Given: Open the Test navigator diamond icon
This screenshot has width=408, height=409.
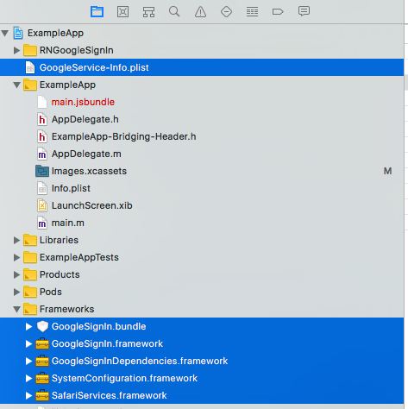Looking at the screenshot, I should click(226, 12).
